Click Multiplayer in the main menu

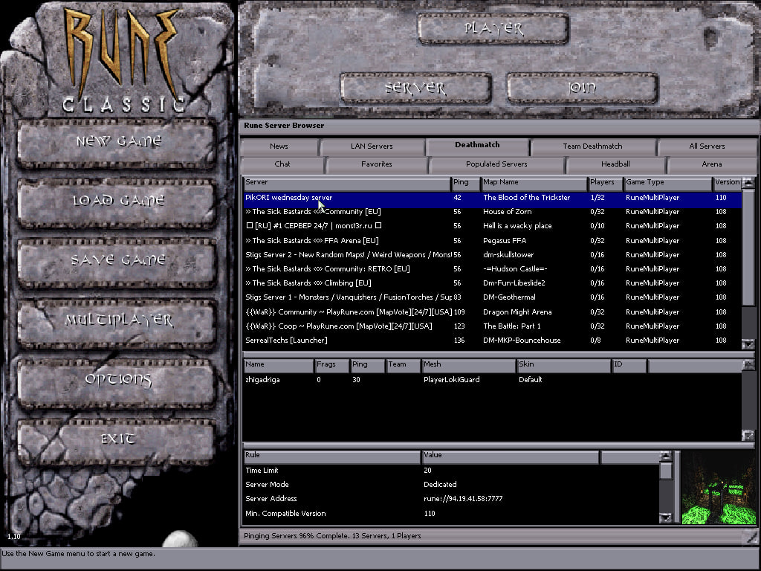118,320
